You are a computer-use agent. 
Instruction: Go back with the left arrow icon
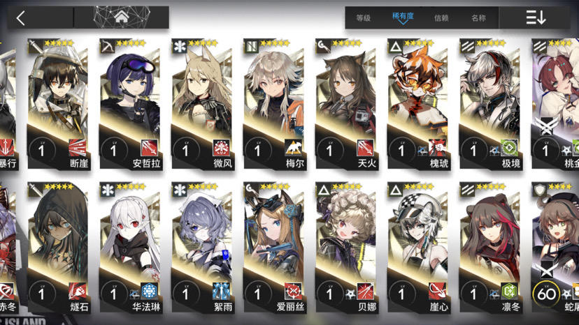(x=21, y=17)
